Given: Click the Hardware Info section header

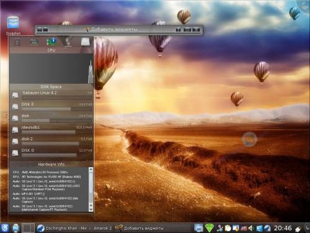Looking at the screenshot, I should [51, 164].
